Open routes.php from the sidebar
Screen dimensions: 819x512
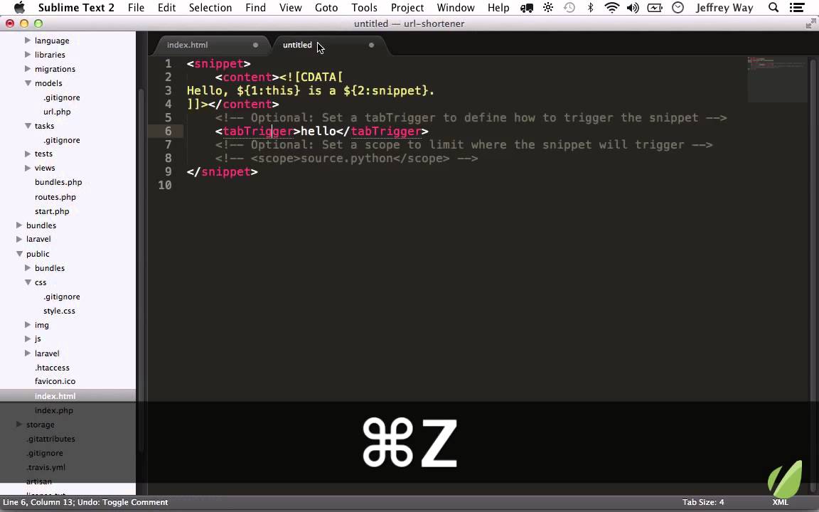(x=55, y=197)
